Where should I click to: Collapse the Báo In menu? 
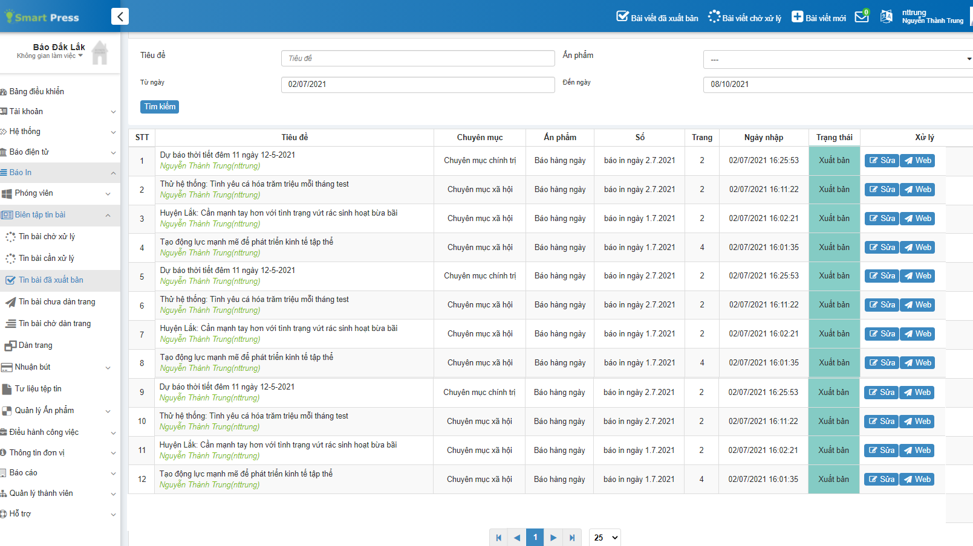click(x=59, y=172)
